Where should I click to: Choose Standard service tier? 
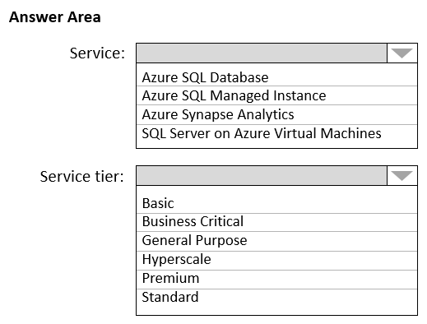tap(276, 297)
